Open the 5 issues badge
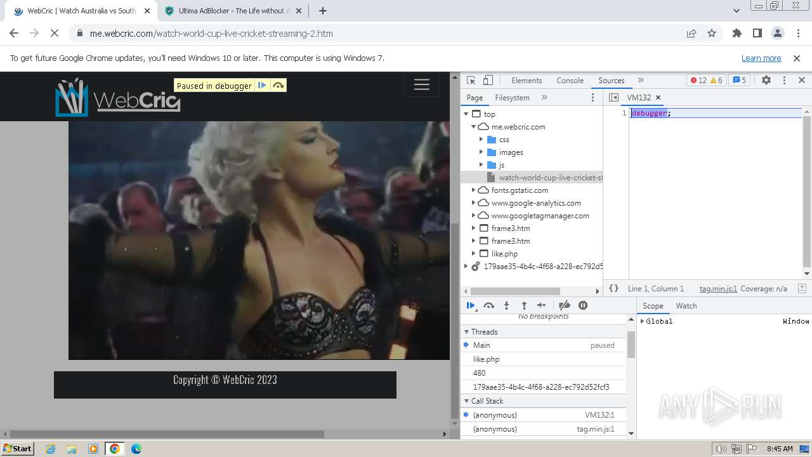812x457 pixels. pos(739,81)
